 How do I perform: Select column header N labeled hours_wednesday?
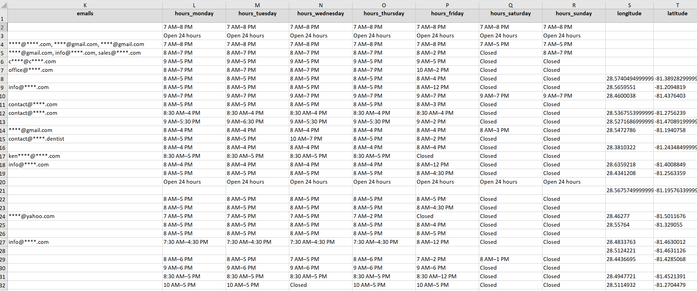[x=321, y=5]
